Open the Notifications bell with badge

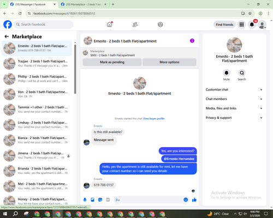tap(252, 25)
